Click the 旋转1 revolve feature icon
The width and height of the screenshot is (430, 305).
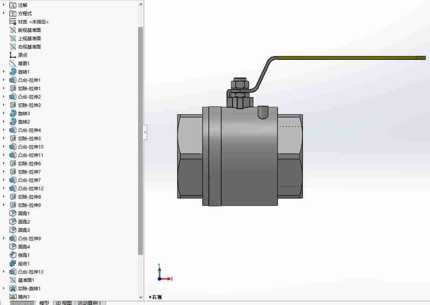12,72
